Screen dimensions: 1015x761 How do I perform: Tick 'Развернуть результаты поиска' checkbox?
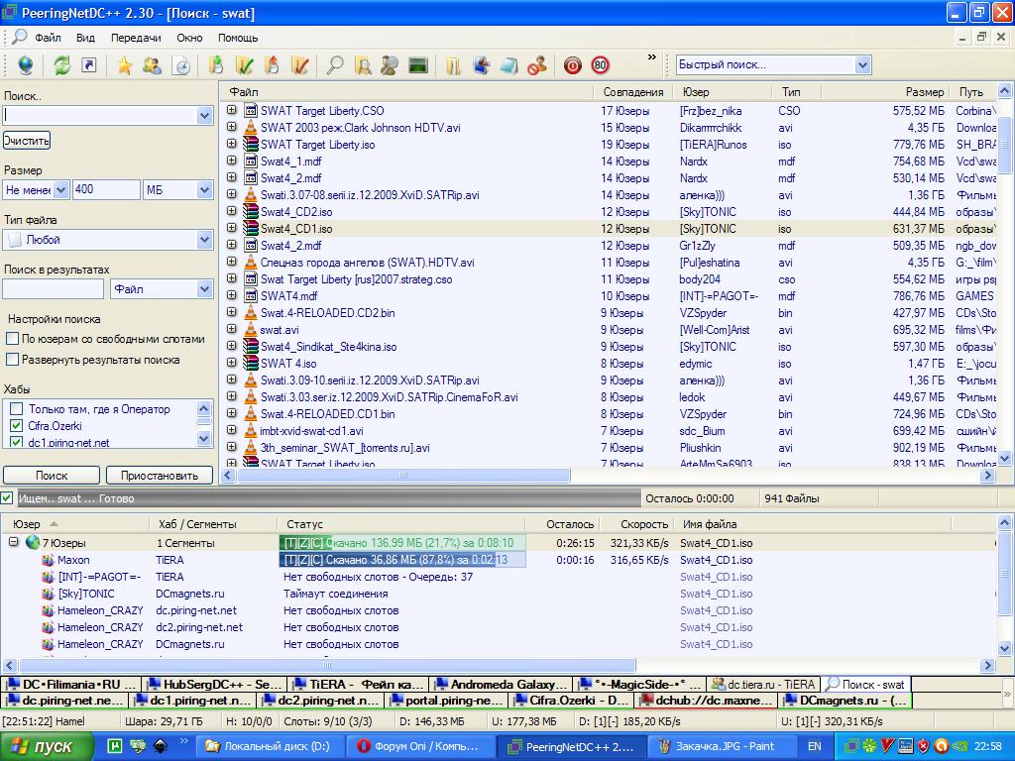click(x=13, y=361)
